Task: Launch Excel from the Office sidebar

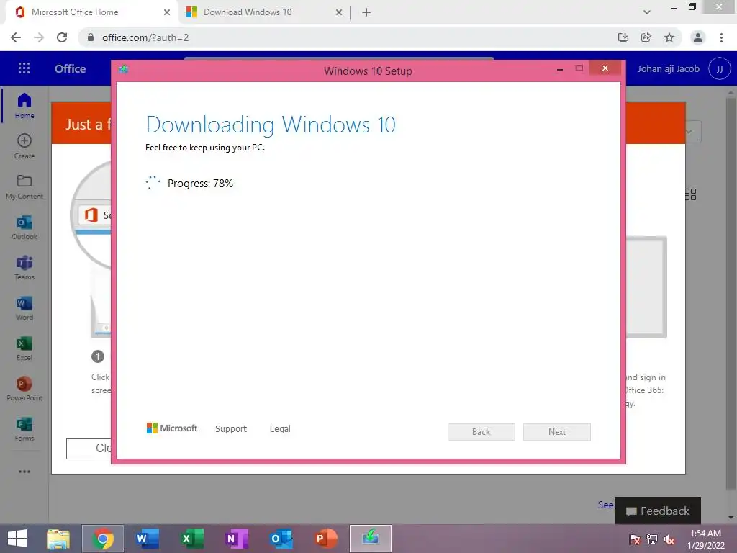Action: point(24,349)
